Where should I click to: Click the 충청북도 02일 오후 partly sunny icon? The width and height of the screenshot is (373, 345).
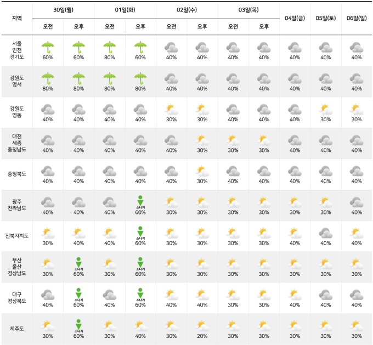(x=202, y=171)
